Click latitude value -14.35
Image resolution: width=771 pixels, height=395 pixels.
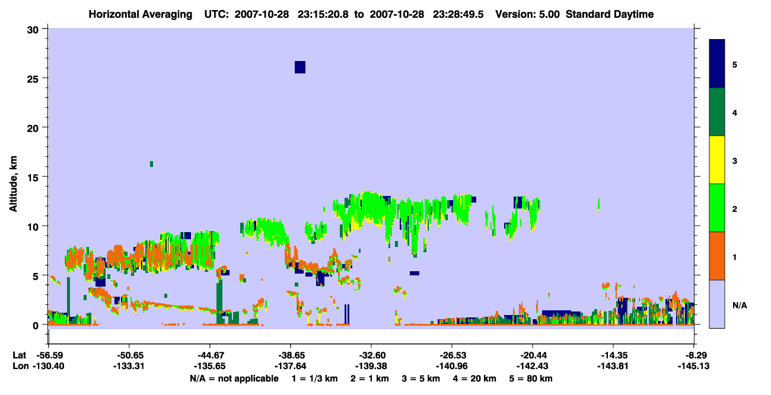click(613, 355)
